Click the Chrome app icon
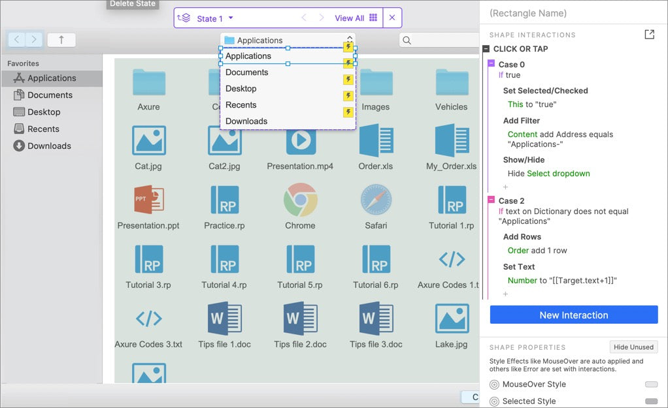Viewport: 668px width, 408px height. (x=301, y=200)
